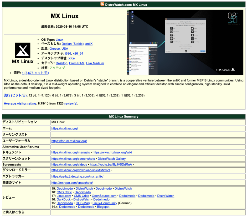
Task: Open the mxlinux.org/manuals documentation link
Action: 71,152
